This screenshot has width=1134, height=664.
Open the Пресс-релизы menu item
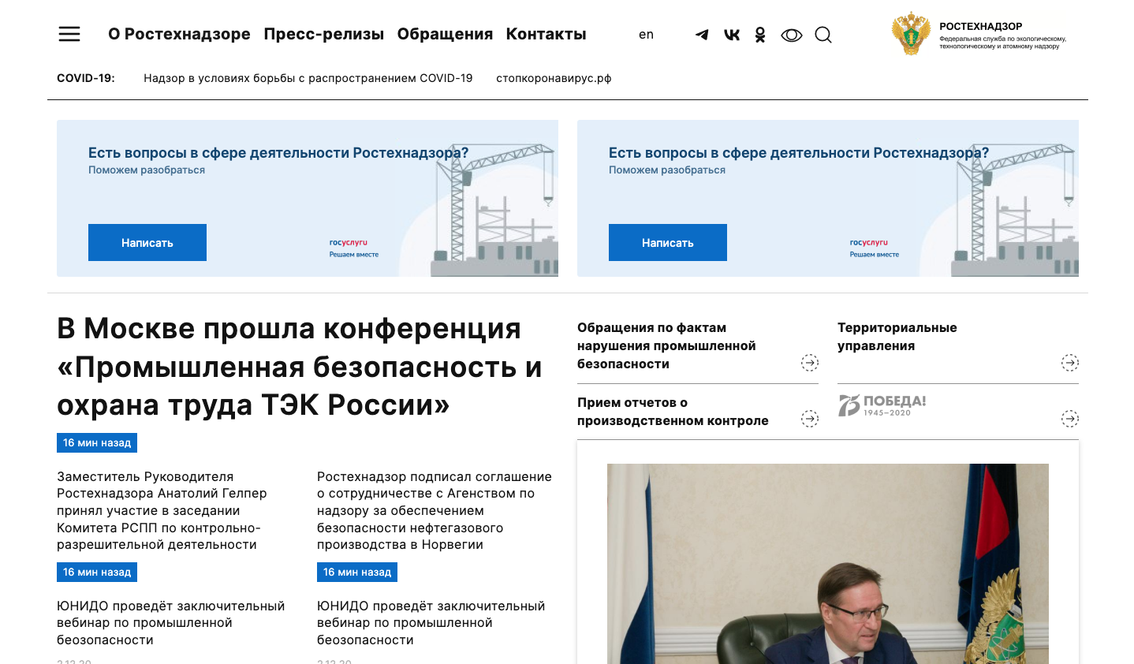click(x=324, y=34)
